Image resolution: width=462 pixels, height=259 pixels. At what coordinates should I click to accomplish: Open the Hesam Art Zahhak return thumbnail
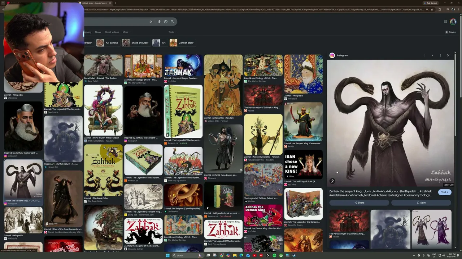(63, 138)
